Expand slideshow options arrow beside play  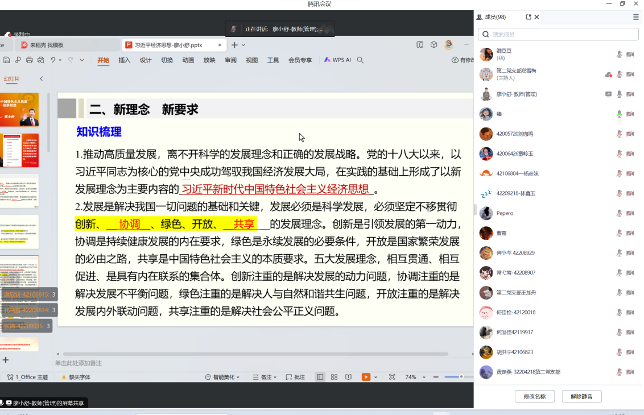375,377
